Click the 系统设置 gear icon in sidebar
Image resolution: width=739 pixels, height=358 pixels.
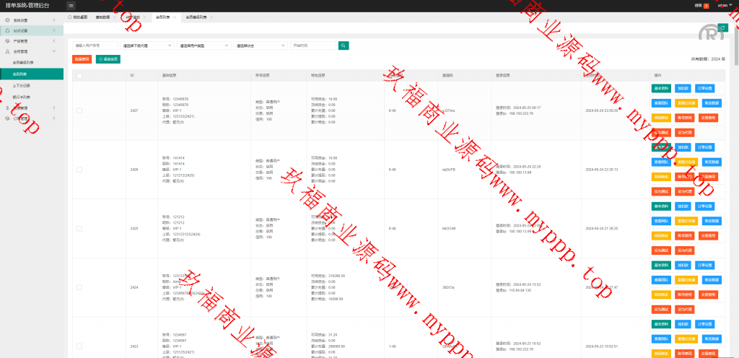point(7,20)
